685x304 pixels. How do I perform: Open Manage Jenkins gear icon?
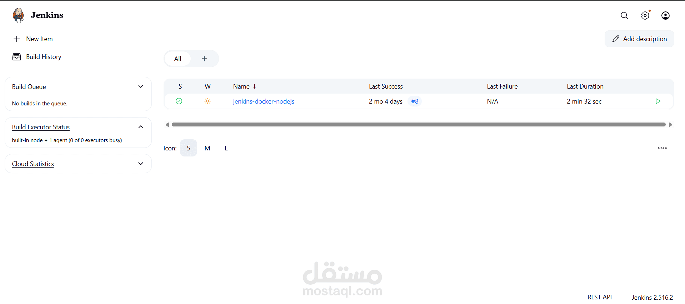pos(645,15)
